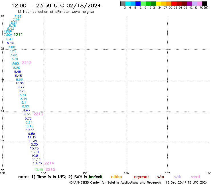Click the wave height value '10.70'

point(34,148)
